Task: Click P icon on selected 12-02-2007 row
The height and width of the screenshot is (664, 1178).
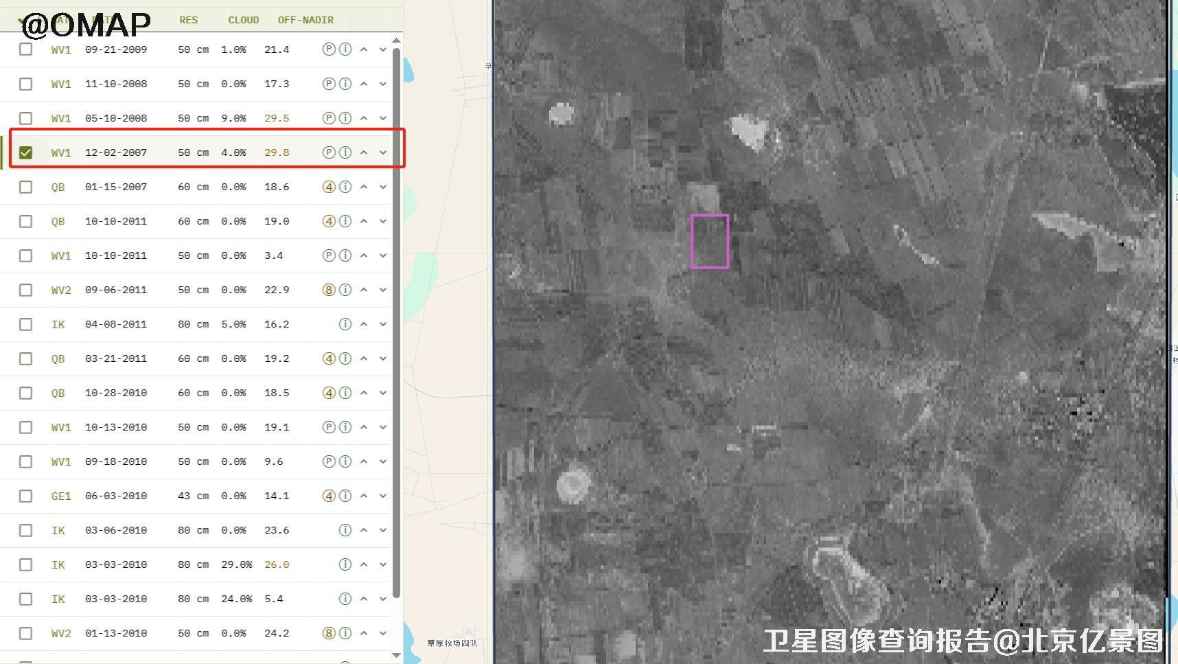Action: point(329,152)
